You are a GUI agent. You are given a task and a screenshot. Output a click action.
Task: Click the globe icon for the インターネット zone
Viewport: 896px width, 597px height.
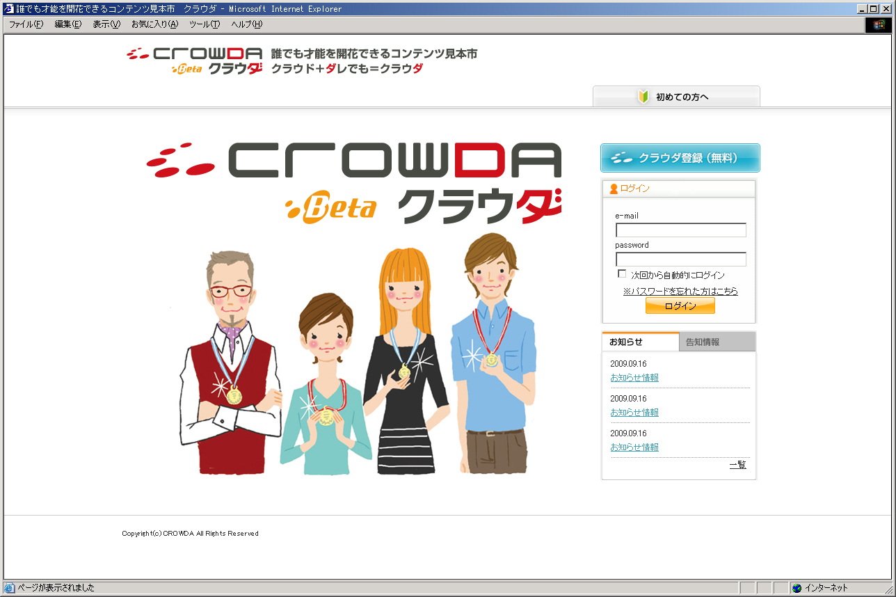(797, 588)
